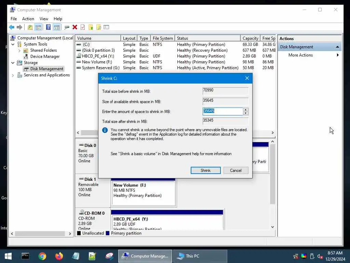Toggle the Show/Hide Action Pane icon

pyautogui.click(x=57, y=27)
